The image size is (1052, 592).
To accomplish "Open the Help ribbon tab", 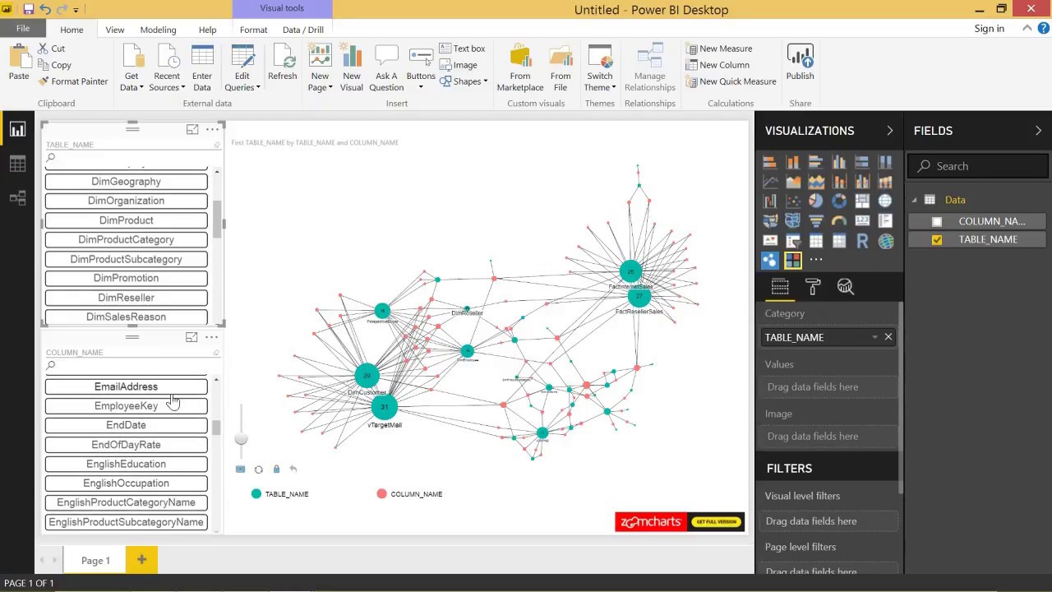I will tap(207, 30).
